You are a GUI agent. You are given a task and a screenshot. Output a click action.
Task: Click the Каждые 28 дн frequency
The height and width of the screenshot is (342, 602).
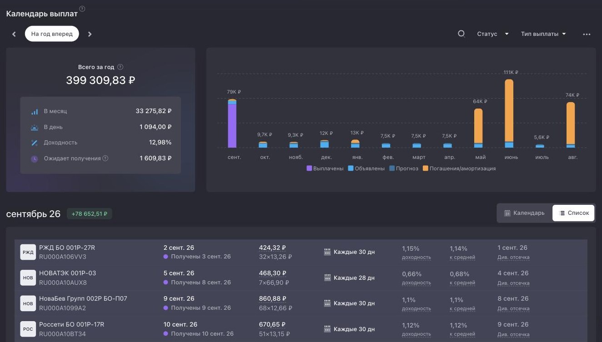coord(354,278)
